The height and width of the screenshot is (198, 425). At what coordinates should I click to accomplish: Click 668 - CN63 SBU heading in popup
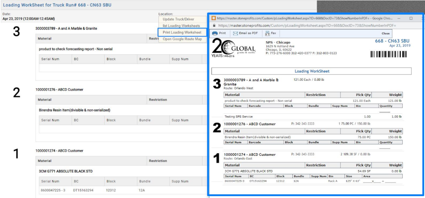[x=392, y=41]
